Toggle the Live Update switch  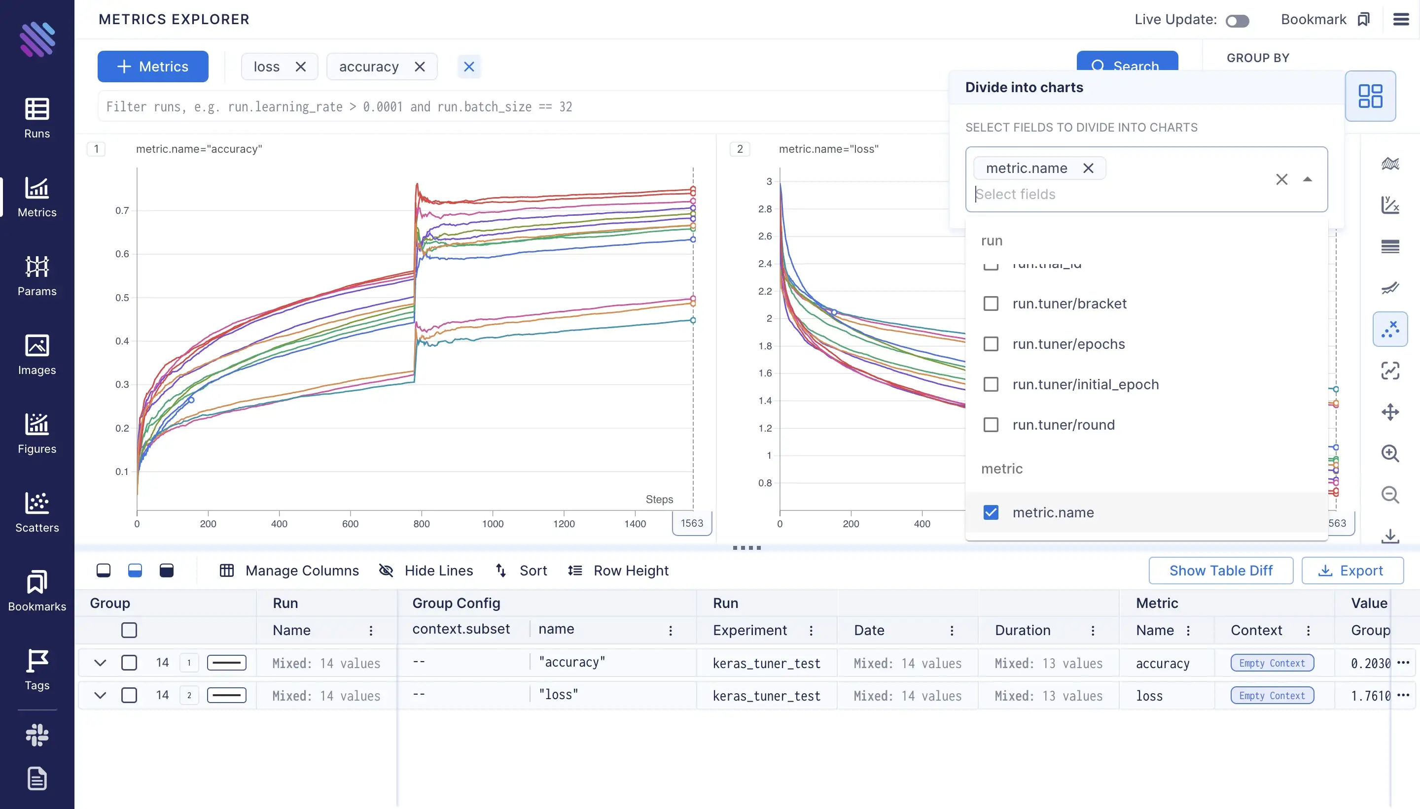pyautogui.click(x=1237, y=21)
